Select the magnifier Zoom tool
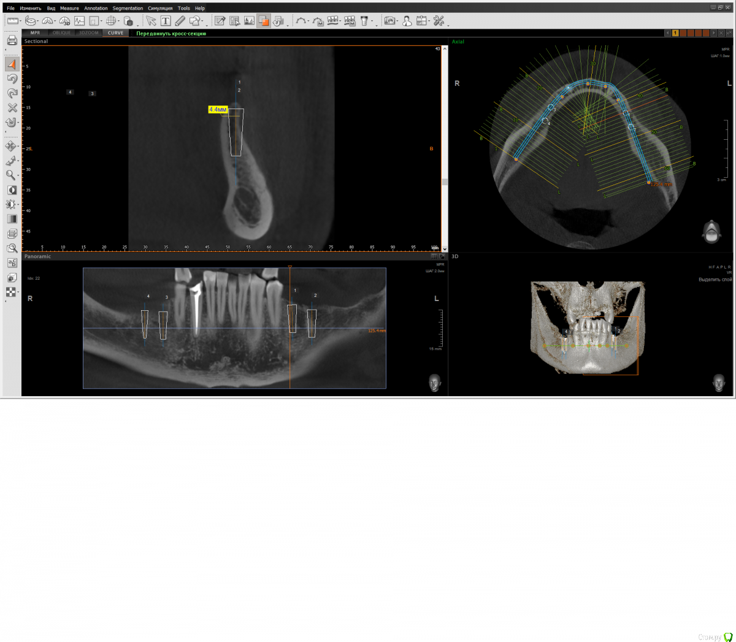This screenshot has width=736, height=642. pos(10,175)
